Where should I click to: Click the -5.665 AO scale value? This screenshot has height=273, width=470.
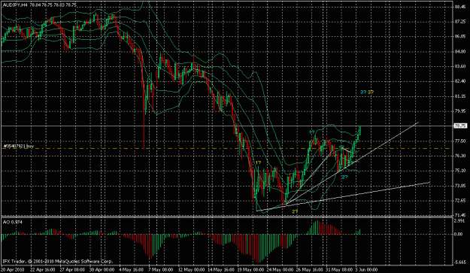point(460,262)
